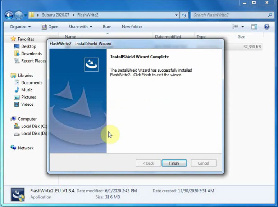Viewport: 278px width, 207px height.
Task: Click the Pictures library icon
Action: click(x=17, y=97)
